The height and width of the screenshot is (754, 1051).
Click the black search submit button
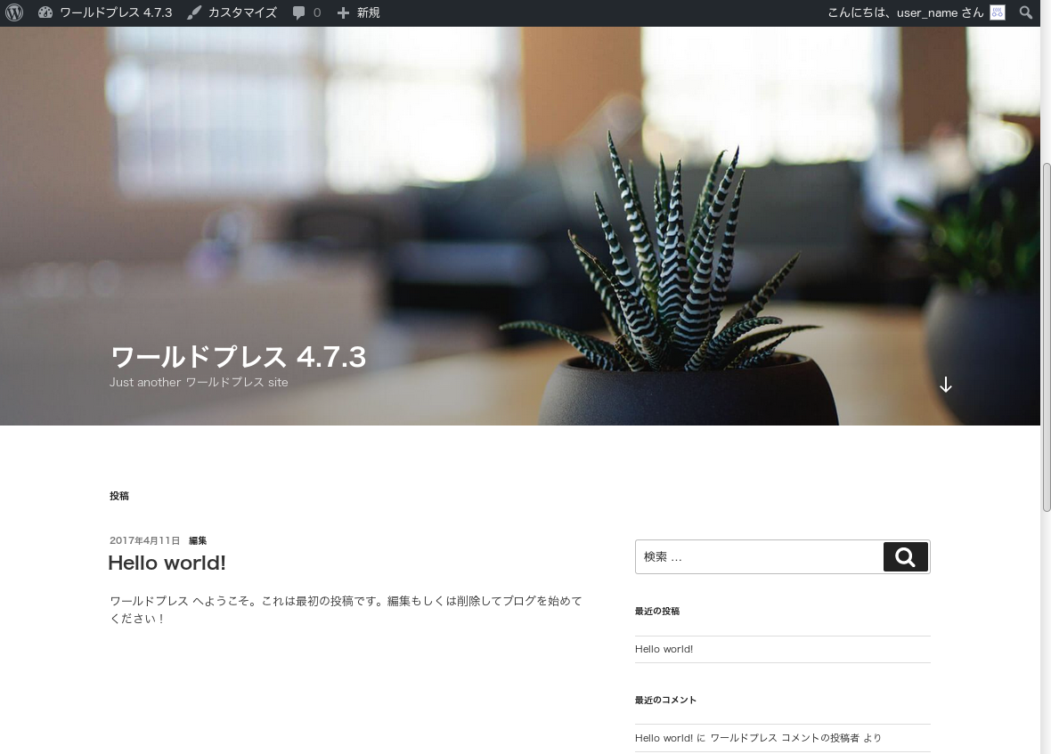click(906, 556)
